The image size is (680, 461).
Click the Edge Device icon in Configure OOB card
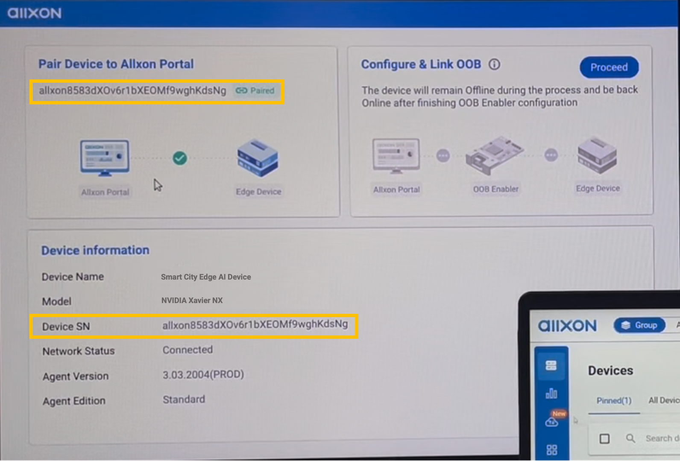click(597, 155)
